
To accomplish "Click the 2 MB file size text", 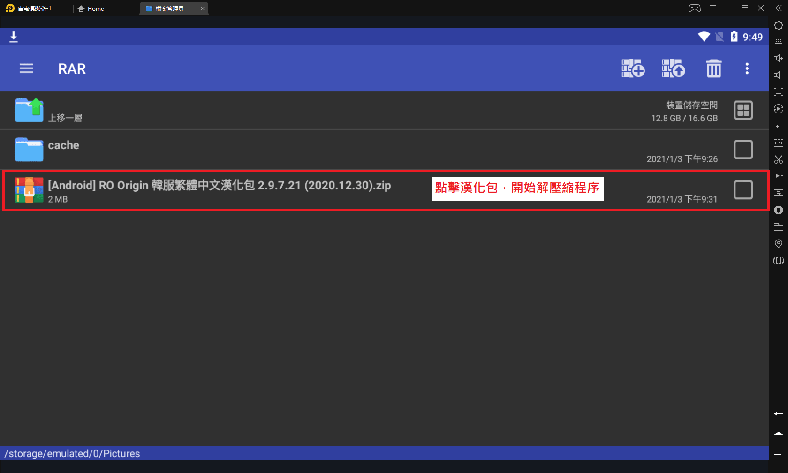I will 58,199.
